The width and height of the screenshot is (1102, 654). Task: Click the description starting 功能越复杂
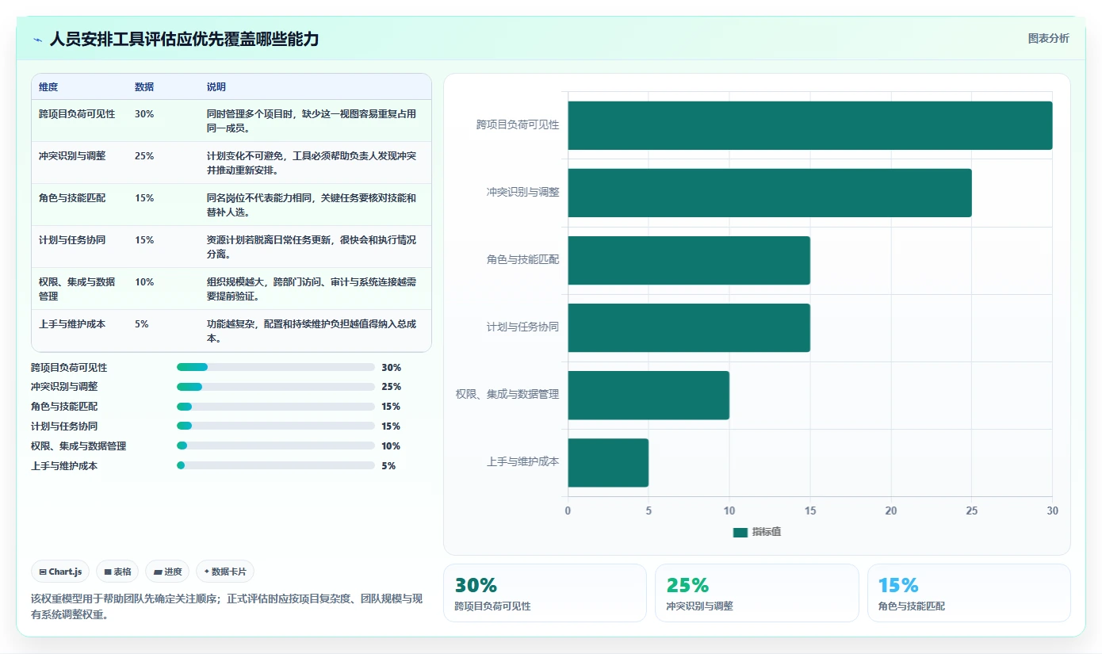[312, 331]
